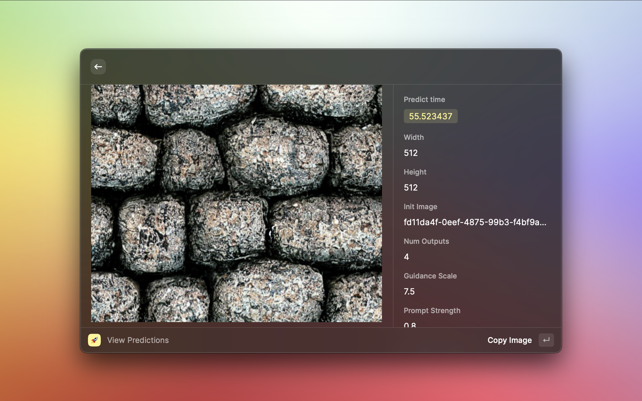
Task: Click the Guidance Scale value 7.5
Action: 409,292
